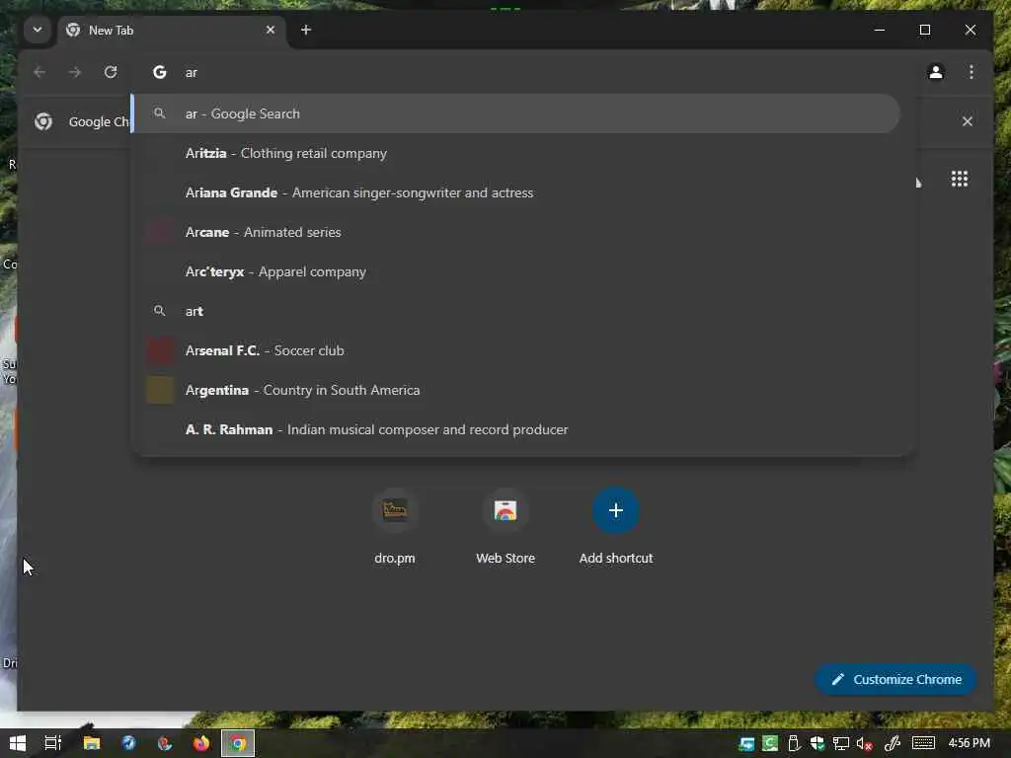Select the Aritzia suggestion
Image resolution: width=1011 pixels, height=758 pixels.
515,153
